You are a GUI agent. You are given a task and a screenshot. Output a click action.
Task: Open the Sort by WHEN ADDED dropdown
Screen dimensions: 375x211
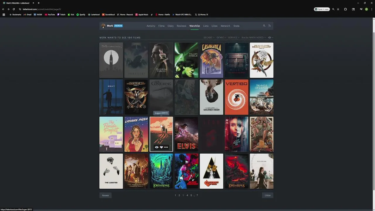(254, 38)
